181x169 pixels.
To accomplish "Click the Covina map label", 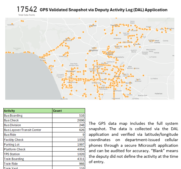I will pyautogui.click(x=165, y=41).
